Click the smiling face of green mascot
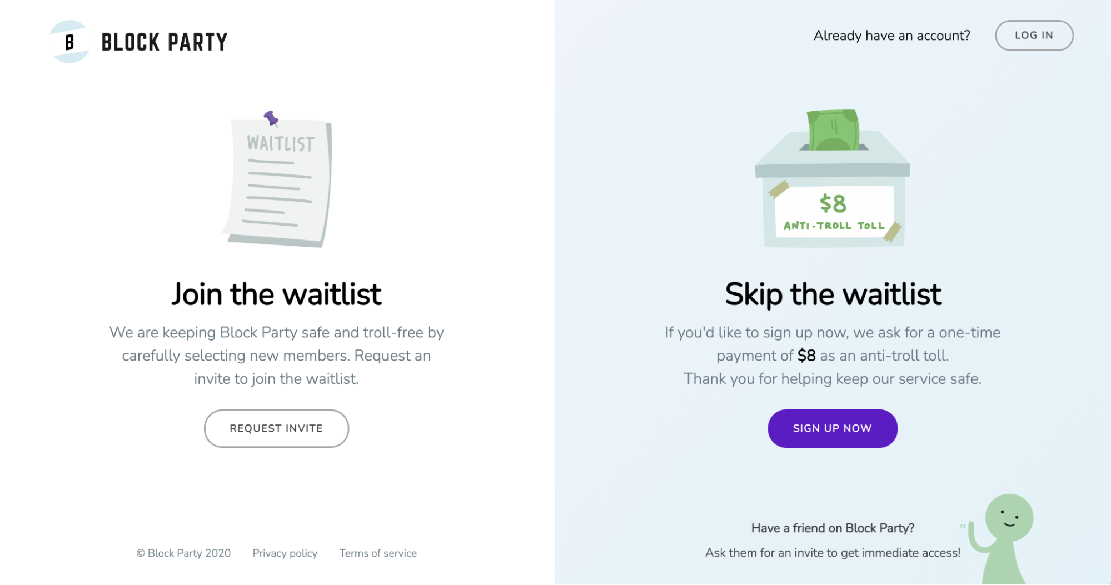The image size is (1111, 585). [x=1009, y=518]
